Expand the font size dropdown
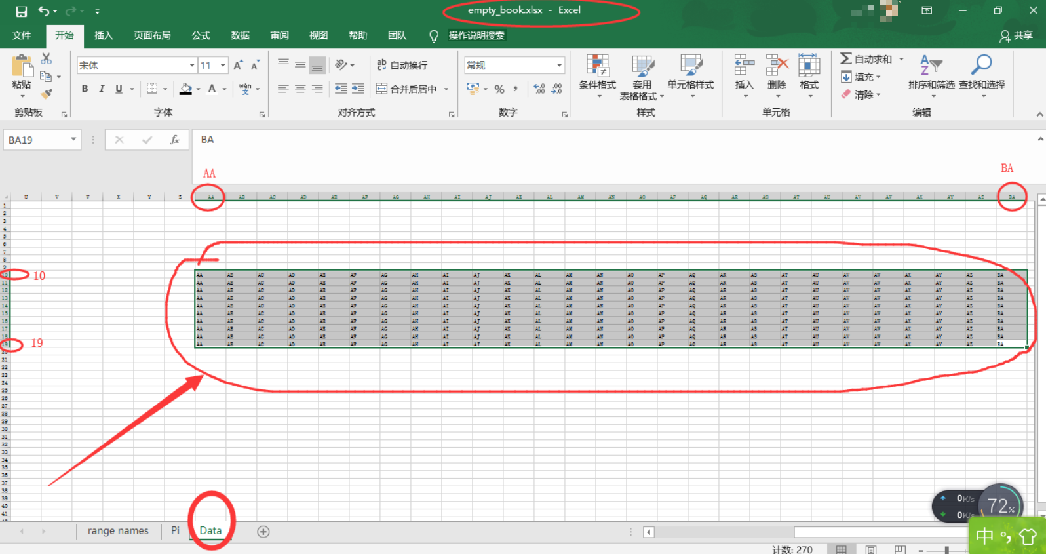 [223, 66]
